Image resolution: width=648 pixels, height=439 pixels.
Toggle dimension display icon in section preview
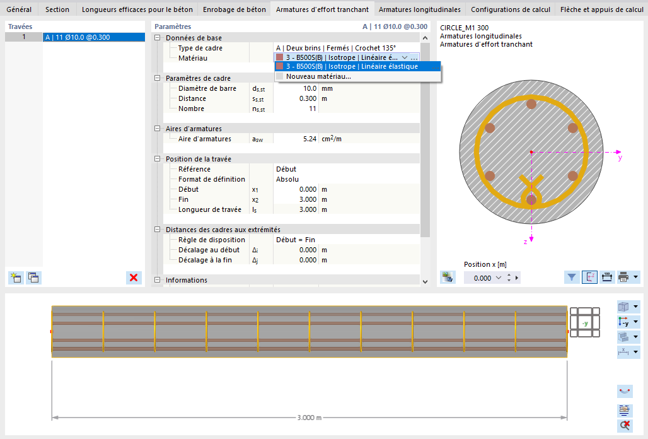(606, 278)
